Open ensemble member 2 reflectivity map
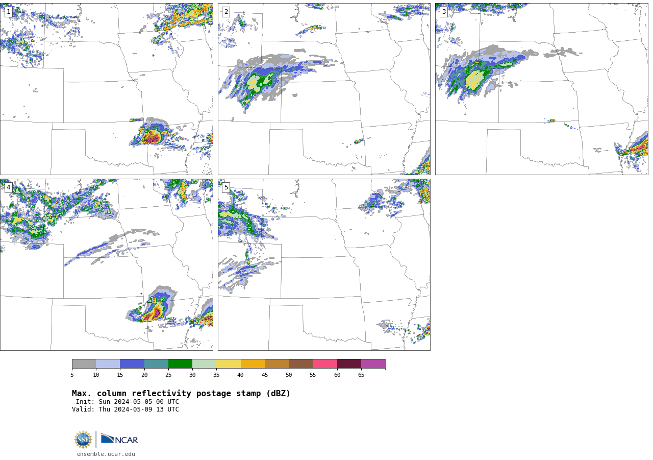The height and width of the screenshot is (460, 653). click(x=324, y=89)
